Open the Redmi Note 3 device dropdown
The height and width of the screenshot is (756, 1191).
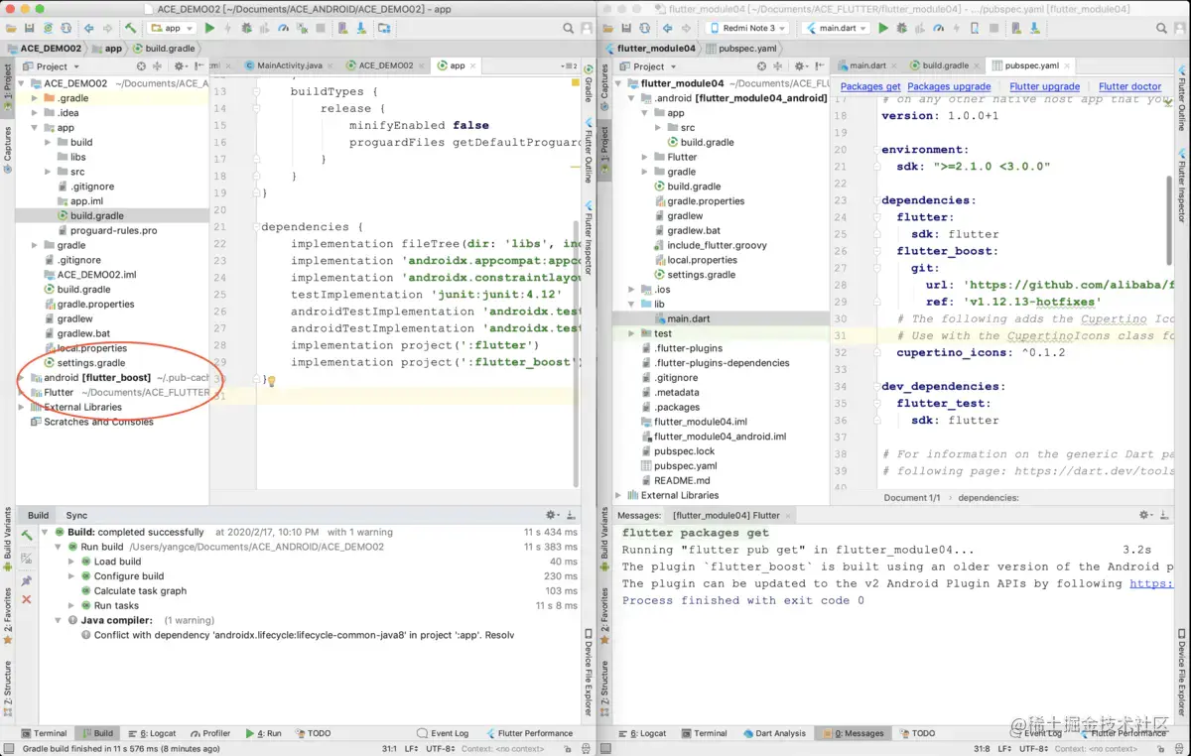point(748,28)
